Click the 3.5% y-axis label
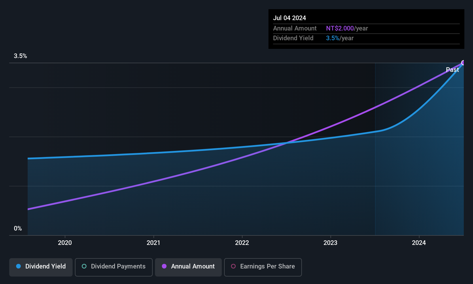The height and width of the screenshot is (284, 473). (x=20, y=56)
